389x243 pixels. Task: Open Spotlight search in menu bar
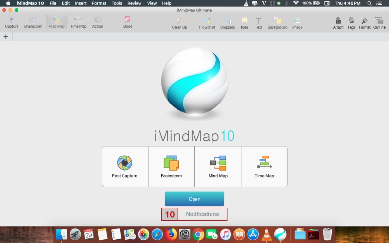click(369, 3)
